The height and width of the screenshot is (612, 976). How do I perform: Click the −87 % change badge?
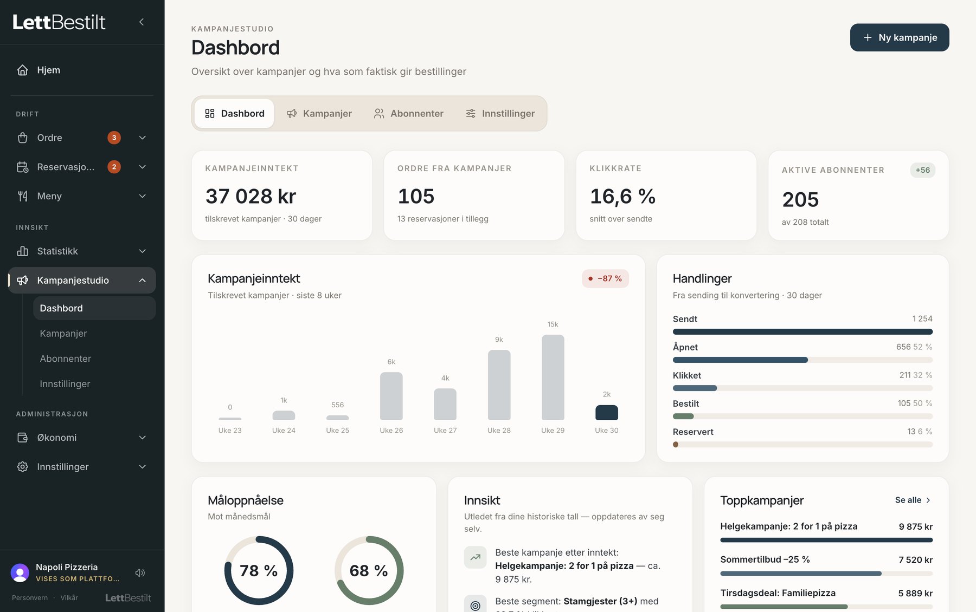(x=605, y=278)
